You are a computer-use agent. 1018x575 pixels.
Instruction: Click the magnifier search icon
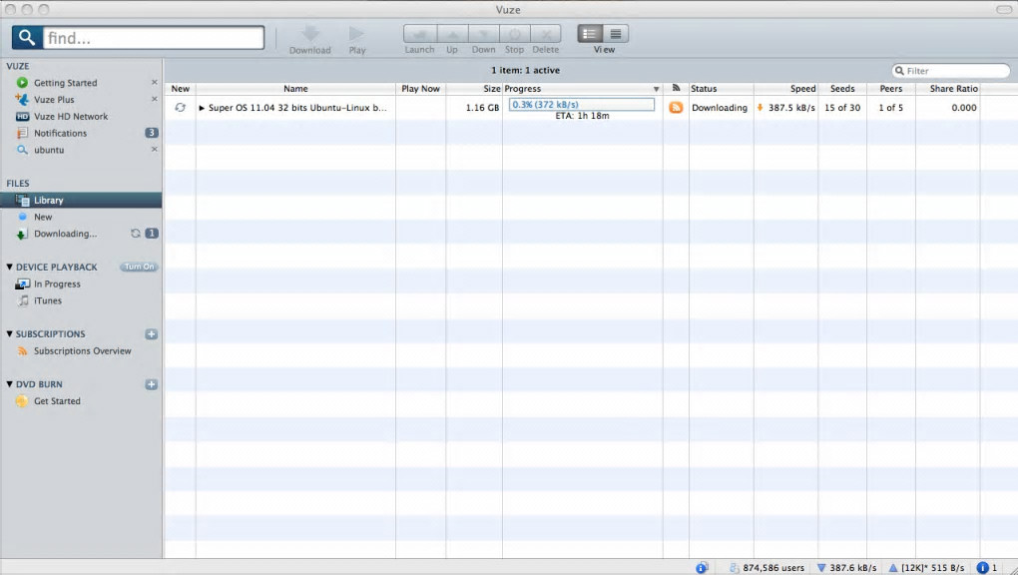[x=27, y=38]
